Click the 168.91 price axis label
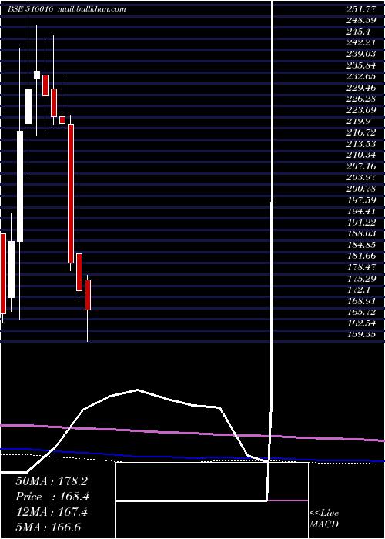385x539 pixels. 361,301
